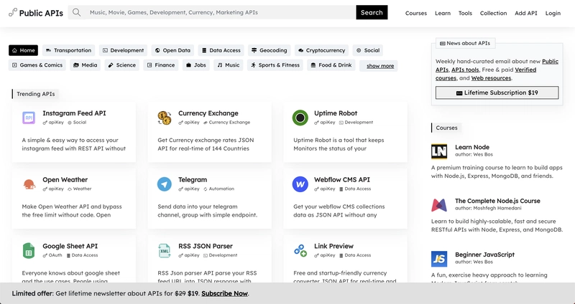Open the RSS JSON Parser XML icon
This screenshot has height=304, width=575.
click(165, 251)
